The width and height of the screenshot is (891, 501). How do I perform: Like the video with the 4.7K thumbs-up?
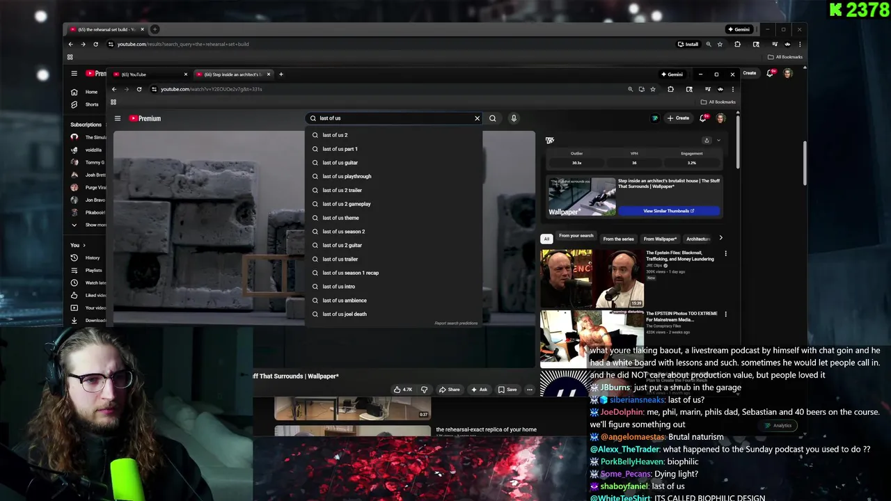pyautogui.click(x=403, y=390)
